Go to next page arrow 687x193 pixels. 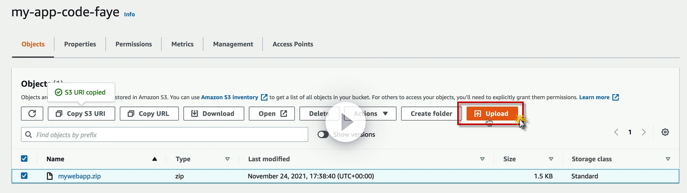click(644, 132)
